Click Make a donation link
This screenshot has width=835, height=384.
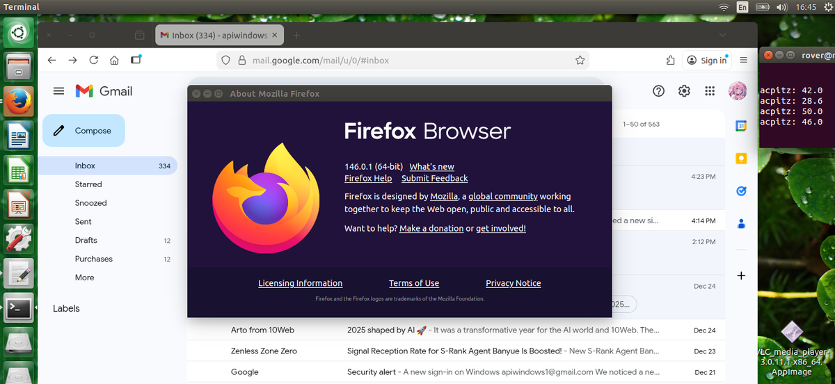click(431, 228)
